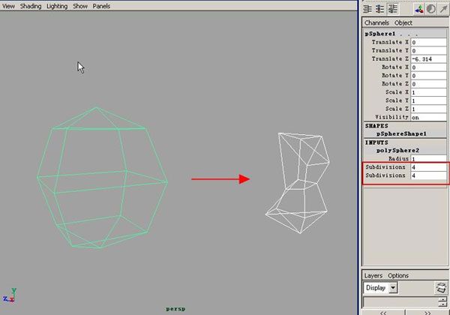This screenshot has height=315, width=450.
Task: Click the layer list scroll up arrow
Action: pos(442,299)
